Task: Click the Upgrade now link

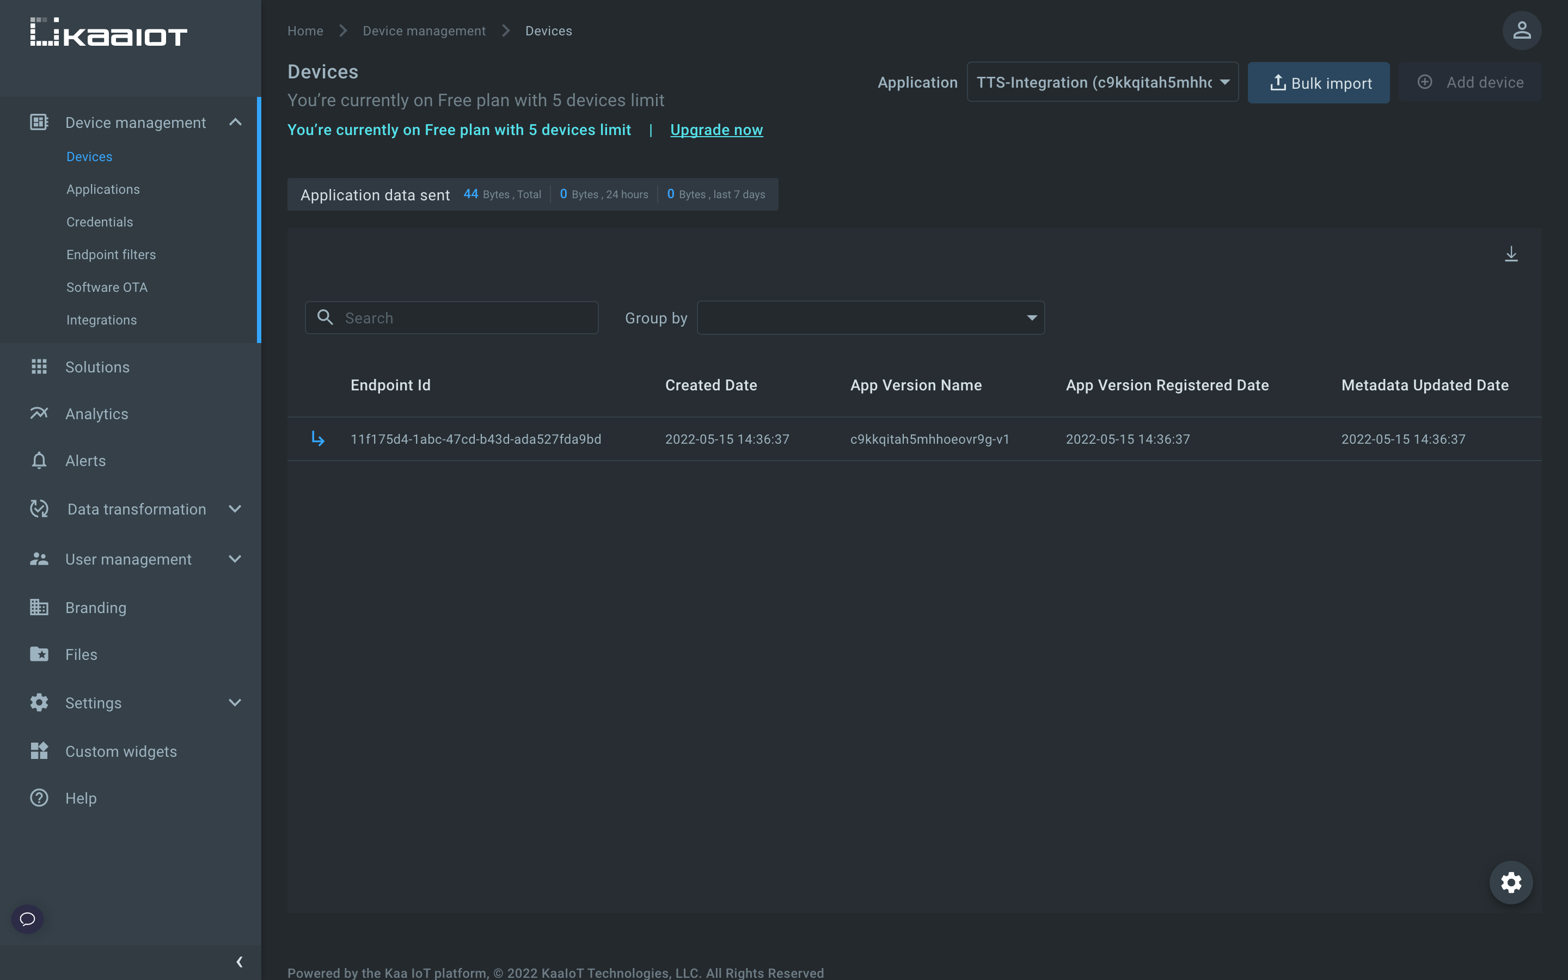Action: tap(716, 130)
